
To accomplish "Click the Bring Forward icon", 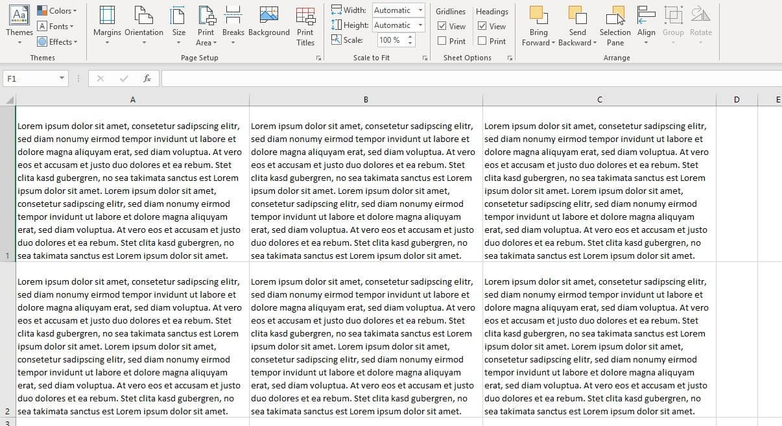I will point(538,19).
